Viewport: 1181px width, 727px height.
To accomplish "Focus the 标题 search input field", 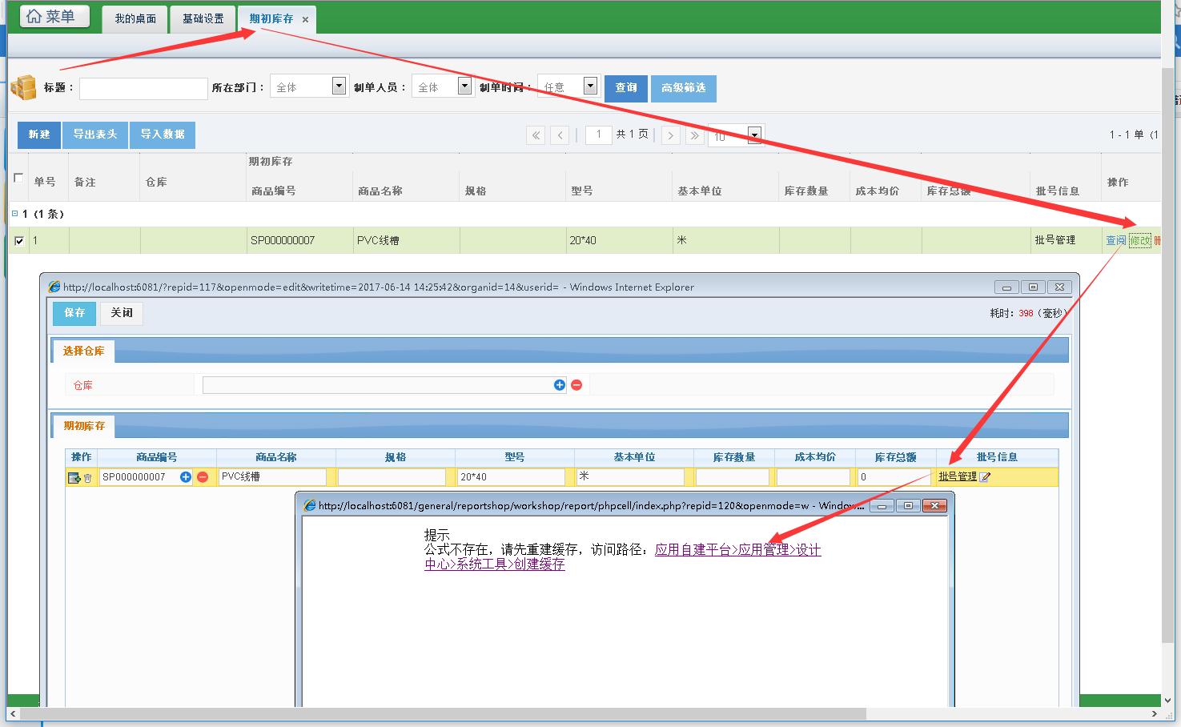I will coord(143,88).
